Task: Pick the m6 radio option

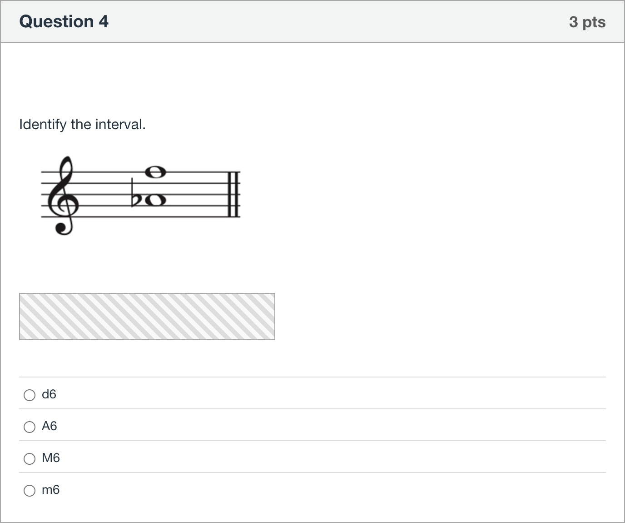Action: click(30, 491)
